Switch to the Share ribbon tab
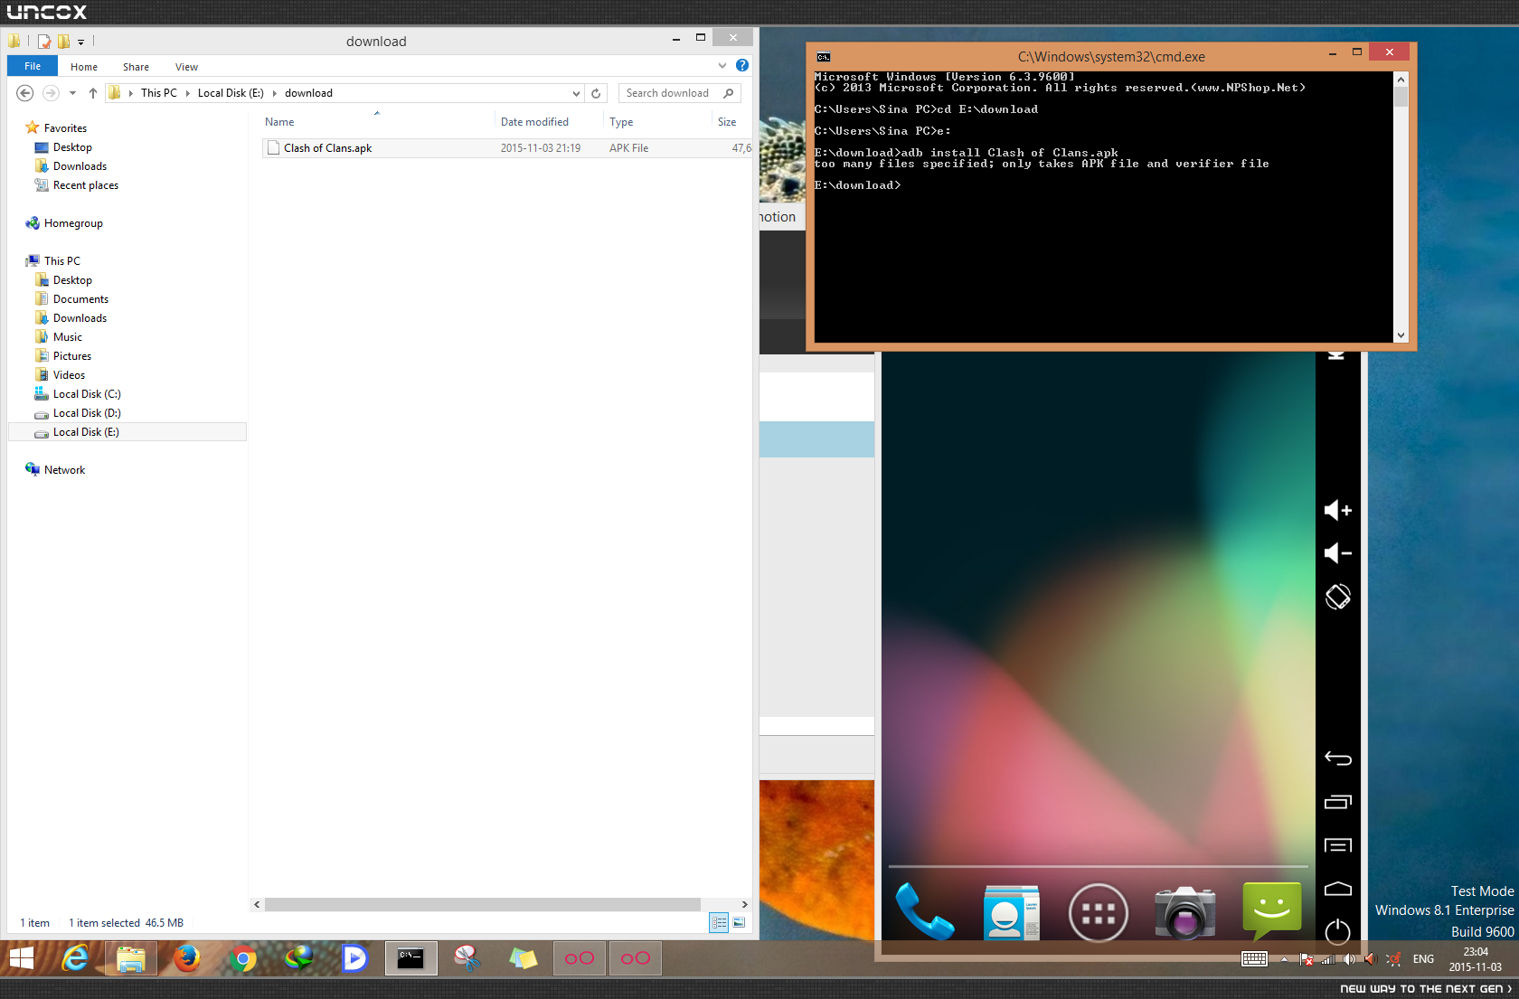This screenshot has height=999, width=1519. tap(136, 67)
